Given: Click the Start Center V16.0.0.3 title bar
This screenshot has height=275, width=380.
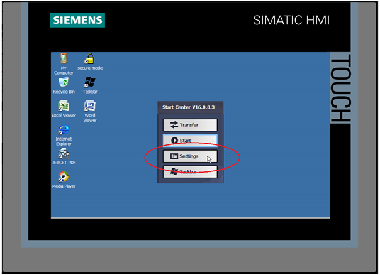Looking at the screenshot, I should [x=191, y=107].
